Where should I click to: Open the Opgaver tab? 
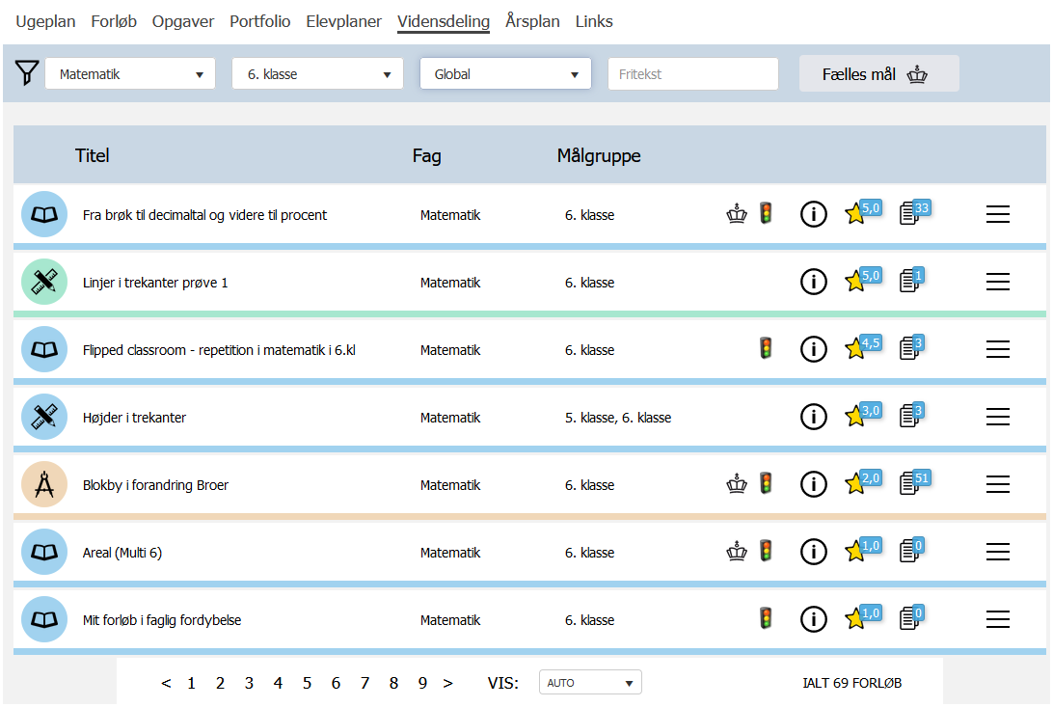[x=183, y=21]
